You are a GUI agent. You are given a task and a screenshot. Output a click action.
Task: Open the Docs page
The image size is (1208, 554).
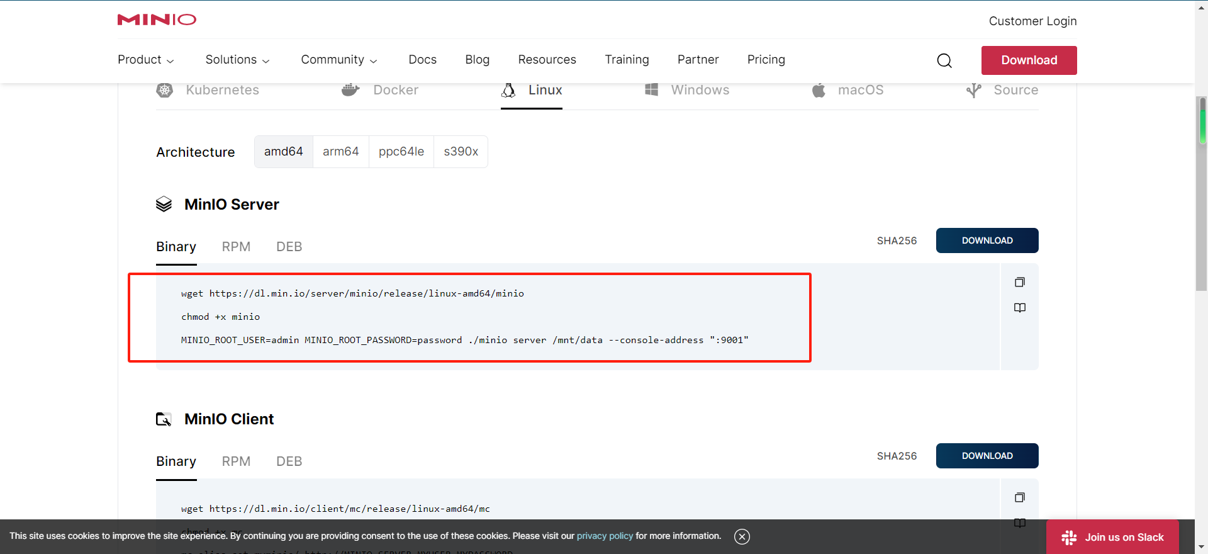[422, 60]
